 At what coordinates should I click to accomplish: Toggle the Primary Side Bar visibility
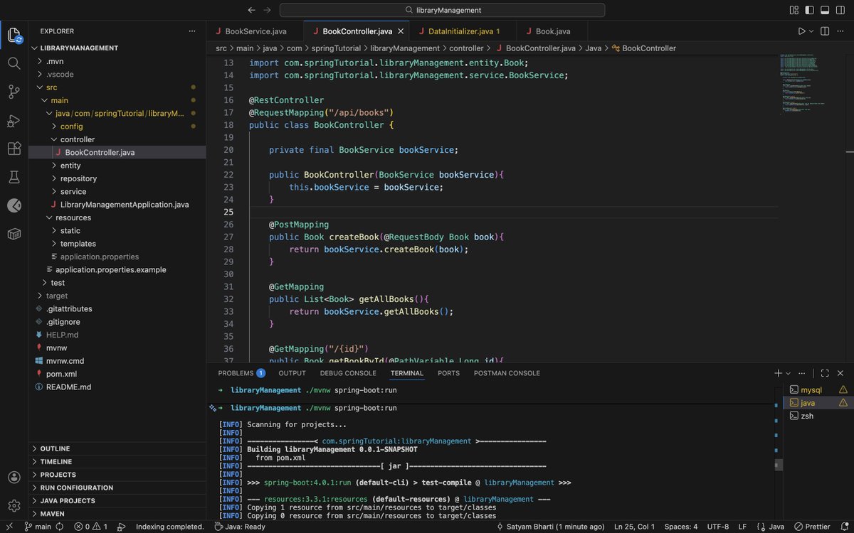point(809,10)
